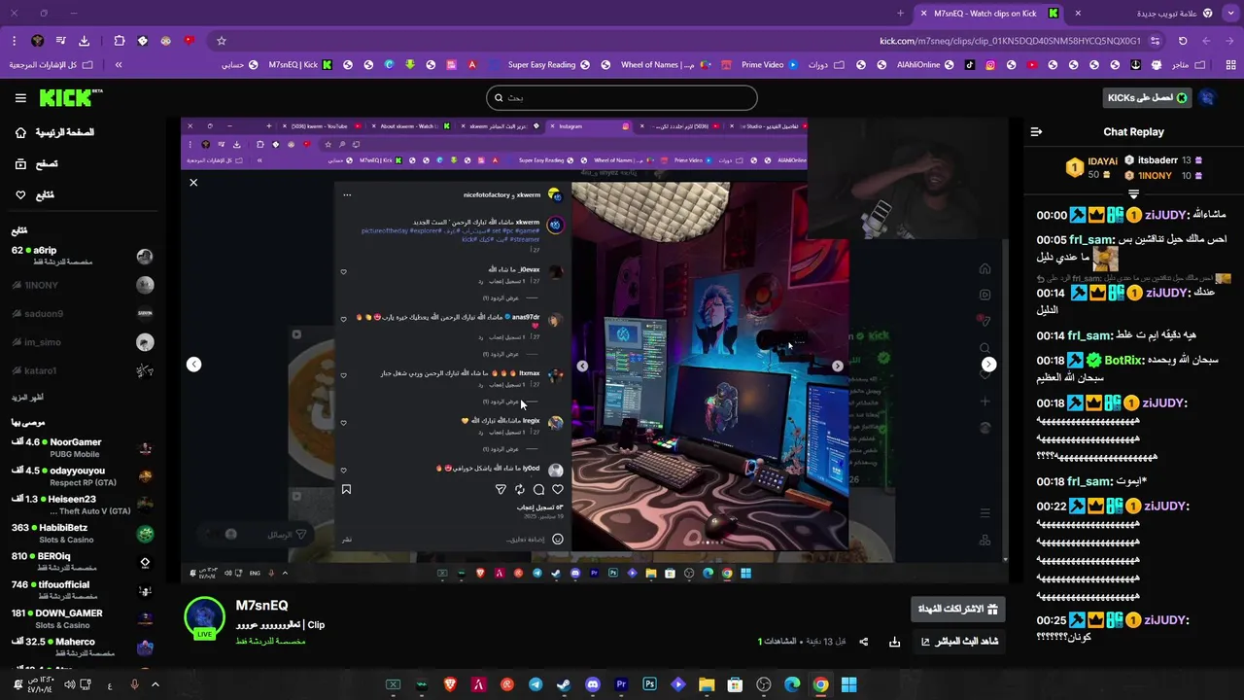The width and height of the screenshot is (1244, 700).
Task: Open the extensions puzzle icon
Action: (x=119, y=41)
